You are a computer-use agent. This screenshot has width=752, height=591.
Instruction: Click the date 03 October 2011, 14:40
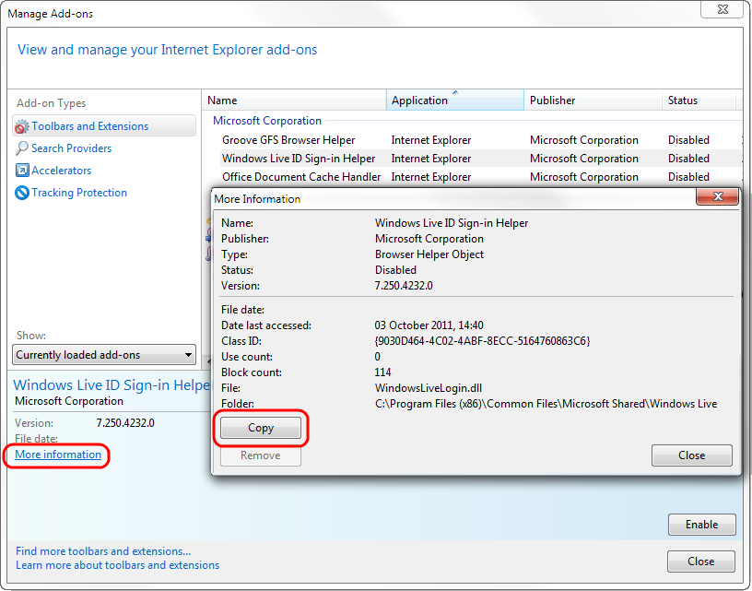click(x=429, y=325)
